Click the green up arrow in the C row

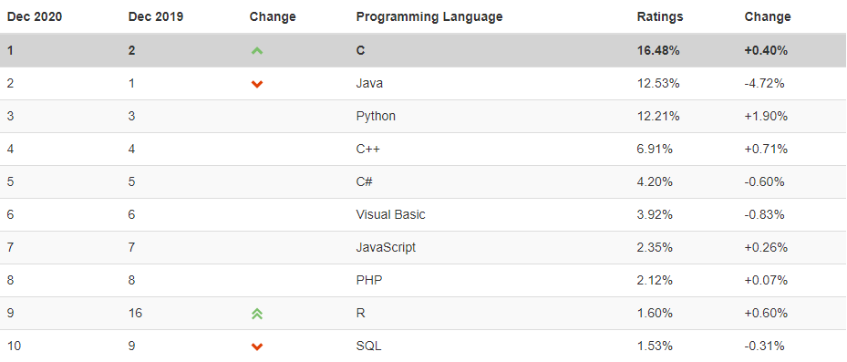pyautogui.click(x=257, y=51)
